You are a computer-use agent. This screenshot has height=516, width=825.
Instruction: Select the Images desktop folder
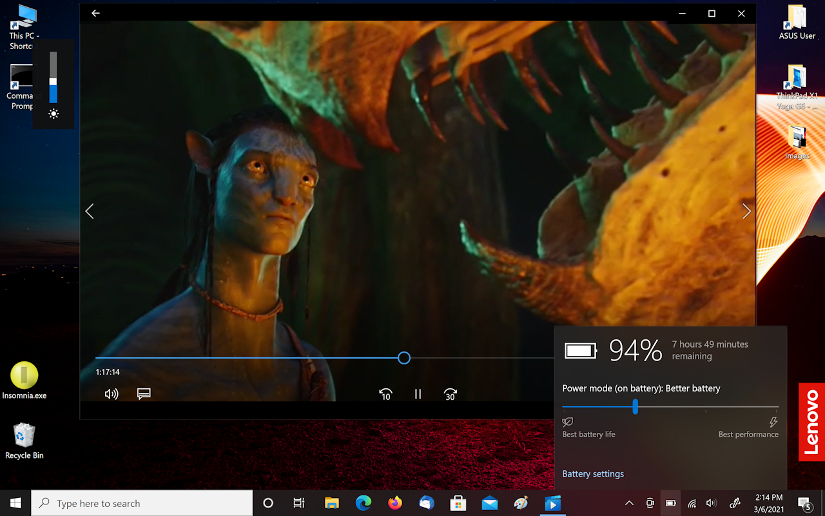click(x=797, y=143)
